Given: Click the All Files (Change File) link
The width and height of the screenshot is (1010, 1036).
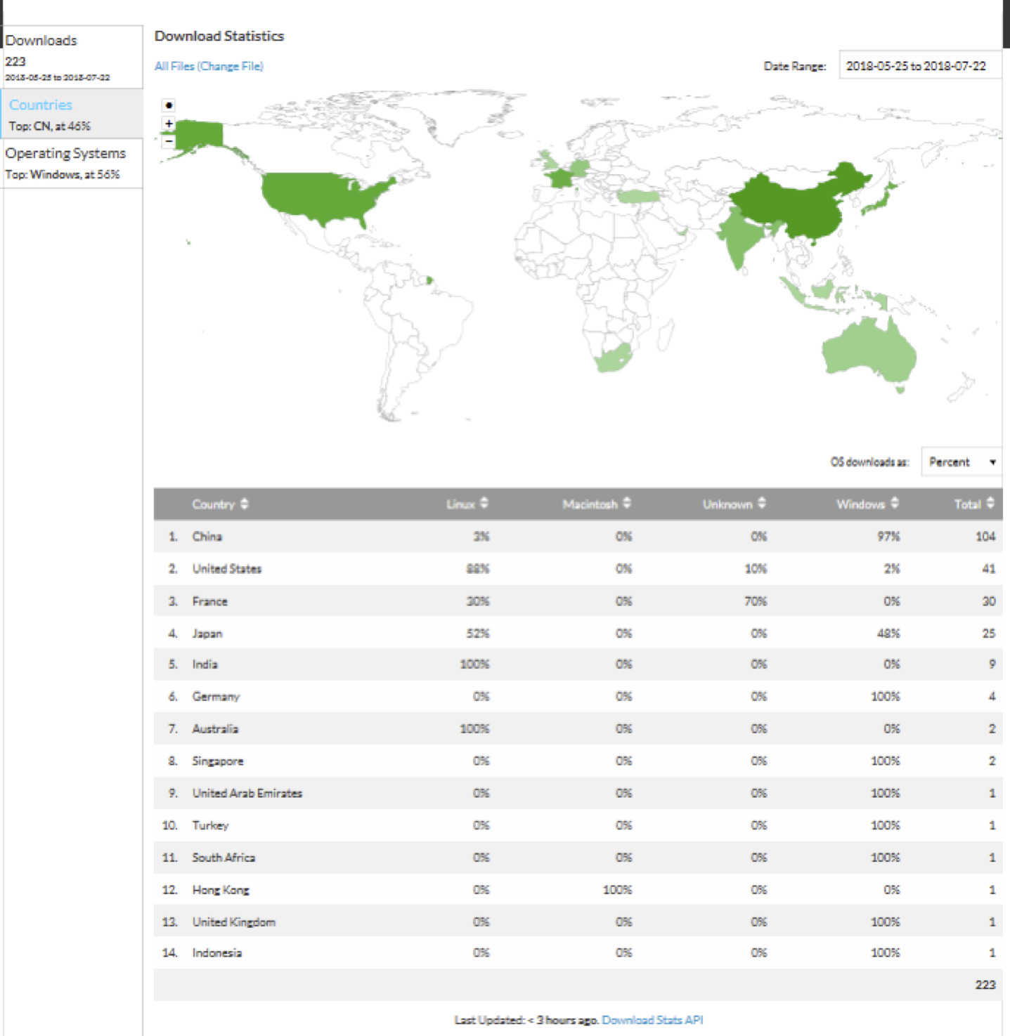Looking at the screenshot, I should coord(209,66).
